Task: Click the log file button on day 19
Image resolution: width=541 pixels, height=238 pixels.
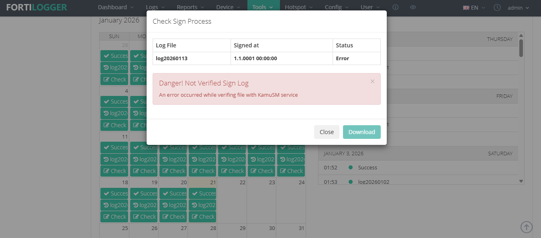Action: (144, 205)
